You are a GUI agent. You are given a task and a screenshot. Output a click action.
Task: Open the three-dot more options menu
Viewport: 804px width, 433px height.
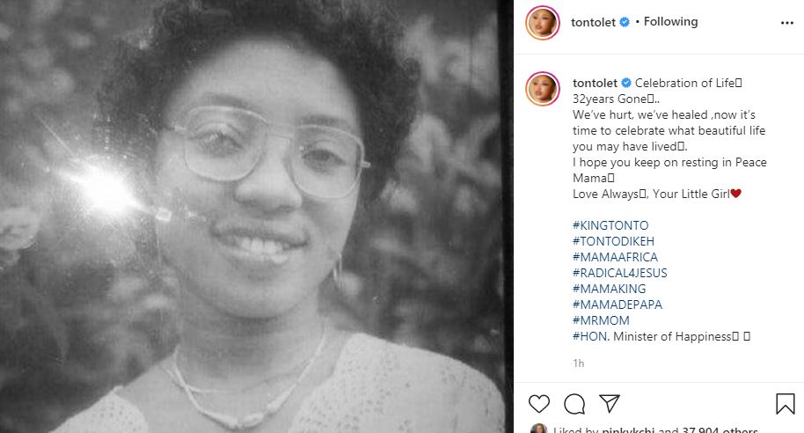[x=787, y=23]
